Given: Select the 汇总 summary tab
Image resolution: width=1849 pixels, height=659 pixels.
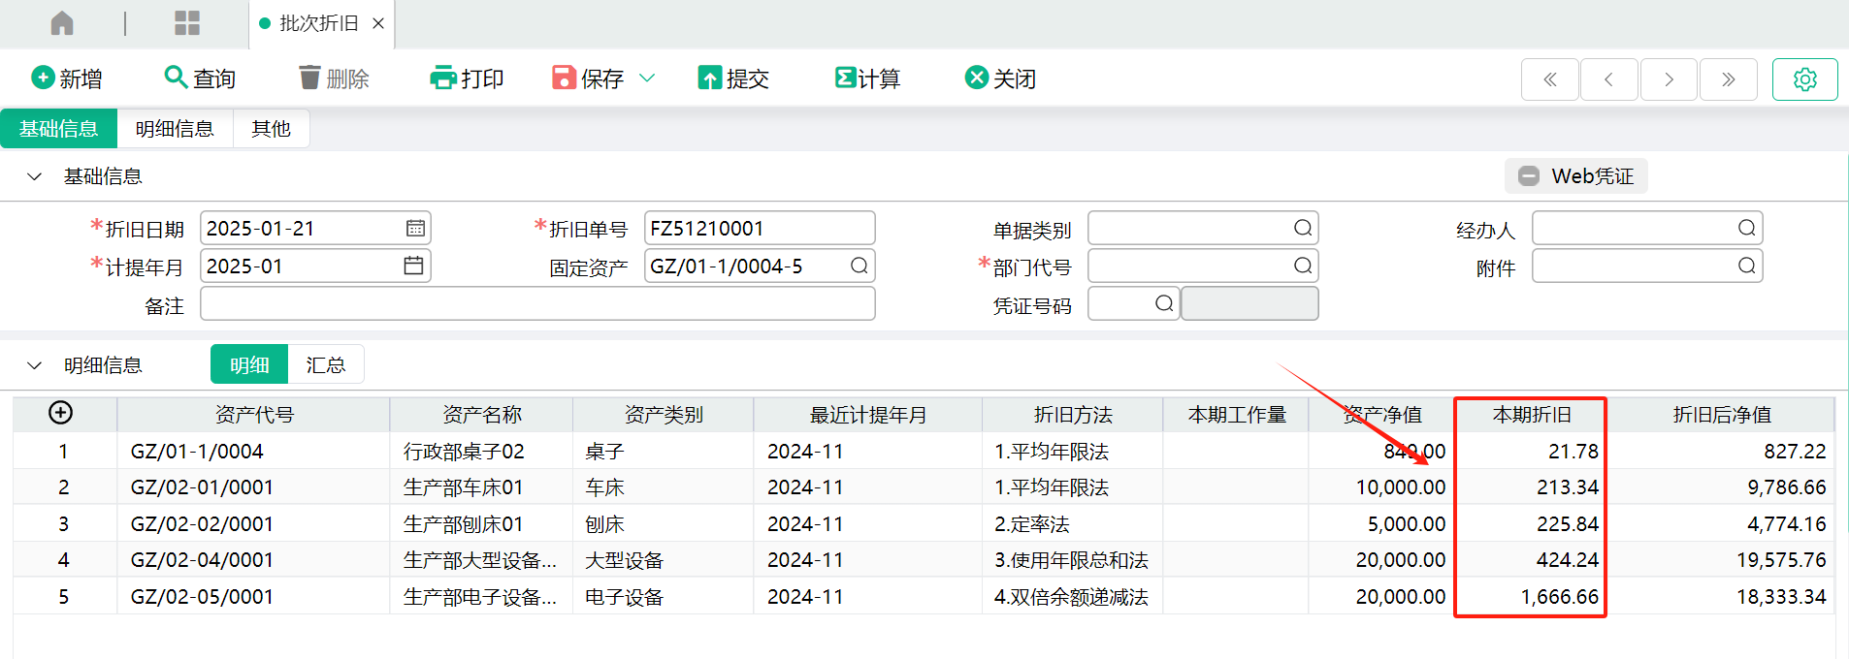Looking at the screenshot, I should point(326,364).
